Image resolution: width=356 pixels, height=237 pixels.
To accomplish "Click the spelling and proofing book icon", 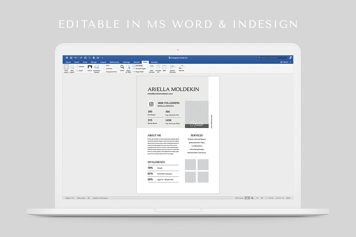I will (x=89, y=198).
